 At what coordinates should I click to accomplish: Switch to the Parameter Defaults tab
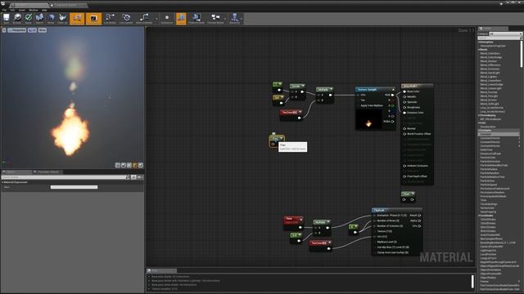pos(48,172)
